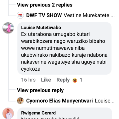Open DWF TV SHOW profile logo
Screen dimensions: 119x119
[x=20, y=15]
